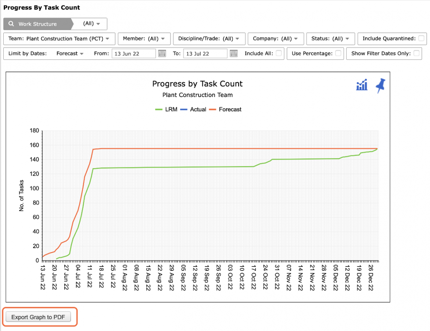Screen dimensions: 430x331
Task: Click Export Graph to PDF button
Action: [x=38, y=317]
